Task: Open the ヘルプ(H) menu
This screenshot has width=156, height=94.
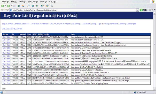Action: (x=52, y=2)
